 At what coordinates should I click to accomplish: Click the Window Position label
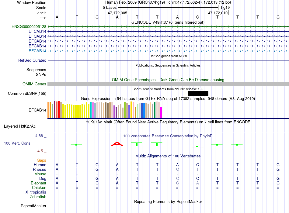pyautogui.click(x=32, y=2)
